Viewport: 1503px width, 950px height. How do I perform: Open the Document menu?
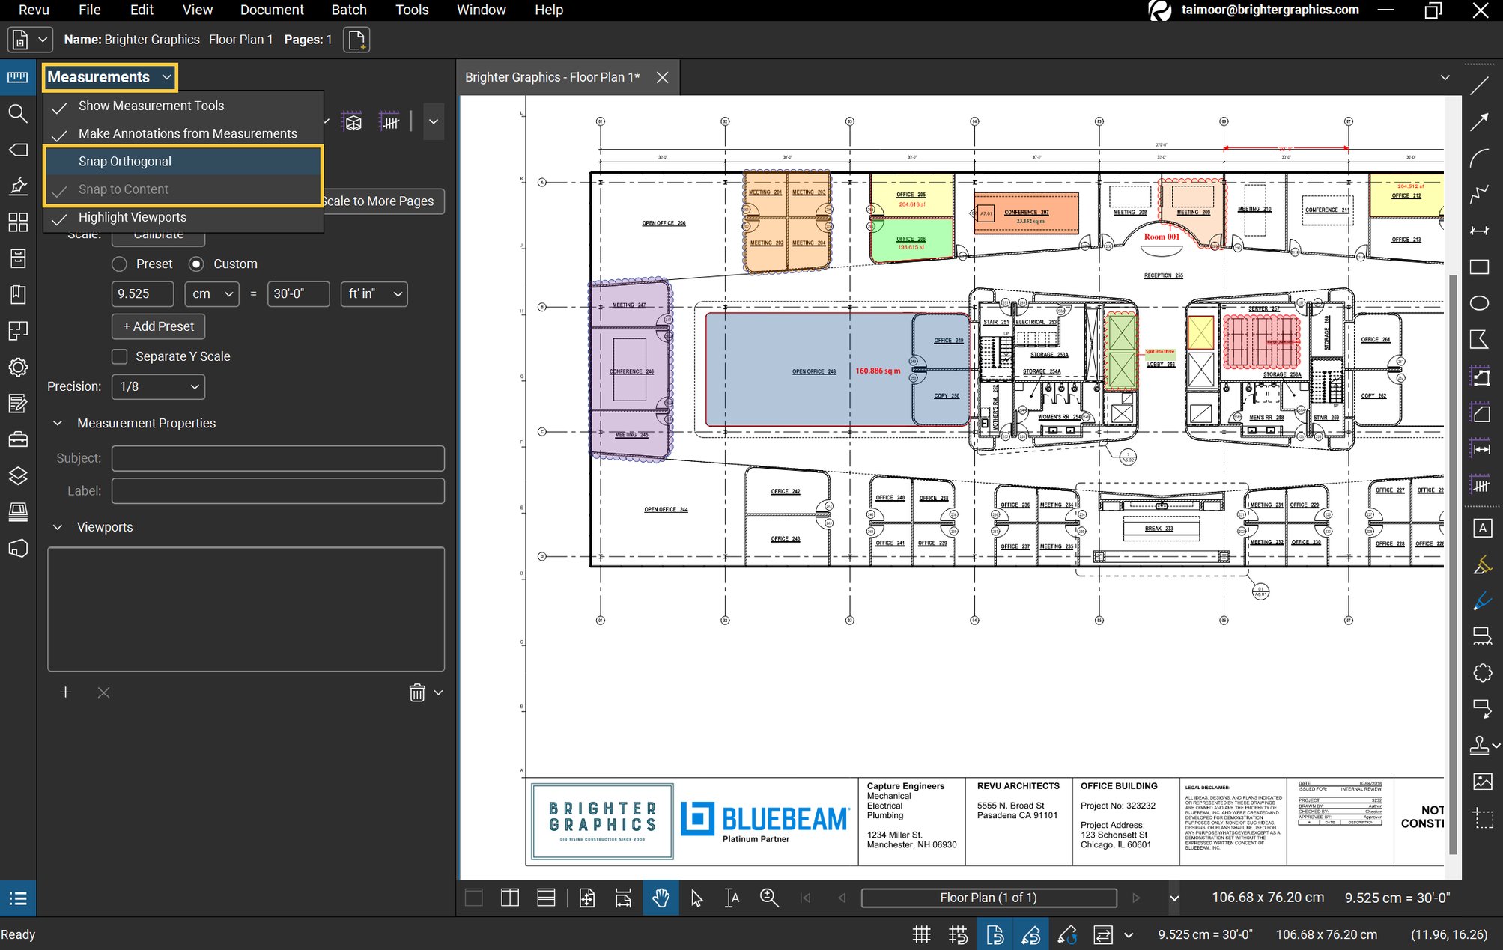271,10
